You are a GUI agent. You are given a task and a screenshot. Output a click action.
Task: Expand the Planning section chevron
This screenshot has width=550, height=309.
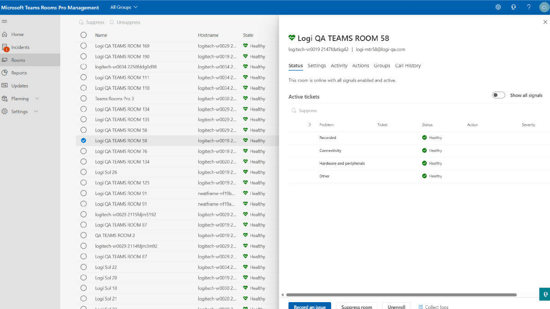(x=37, y=98)
